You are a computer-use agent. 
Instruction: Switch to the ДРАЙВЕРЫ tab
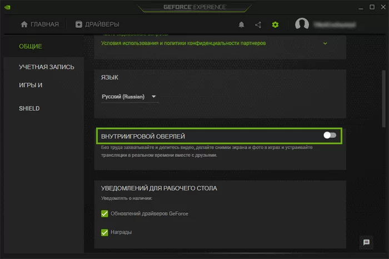click(x=97, y=24)
